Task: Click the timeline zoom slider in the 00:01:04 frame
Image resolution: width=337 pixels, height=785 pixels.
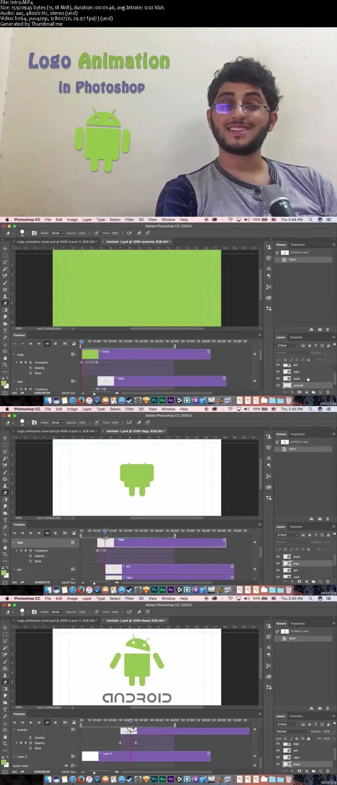Action: coord(94,583)
